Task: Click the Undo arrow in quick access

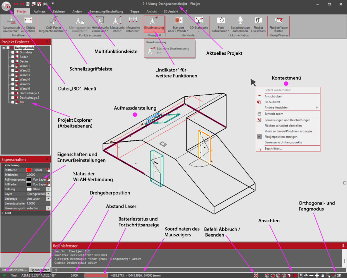Action: (x=16, y=4)
